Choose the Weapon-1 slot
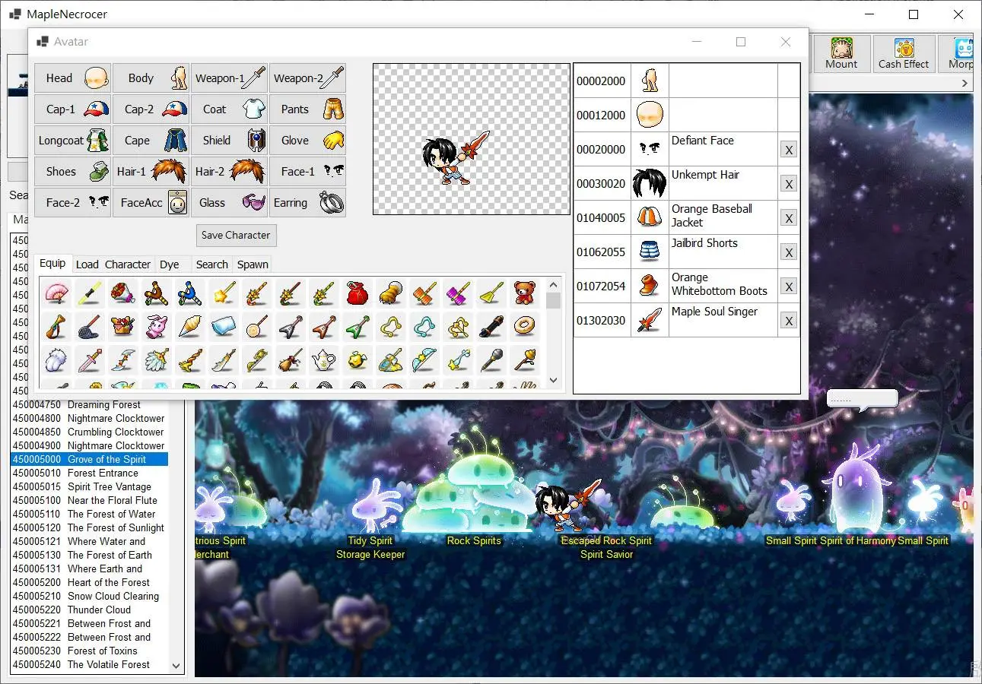 pyautogui.click(x=230, y=78)
